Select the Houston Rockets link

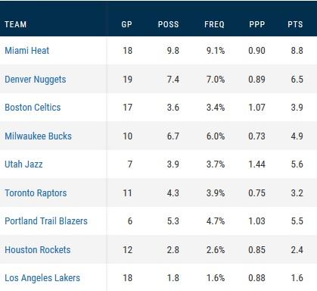tap(38, 250)
